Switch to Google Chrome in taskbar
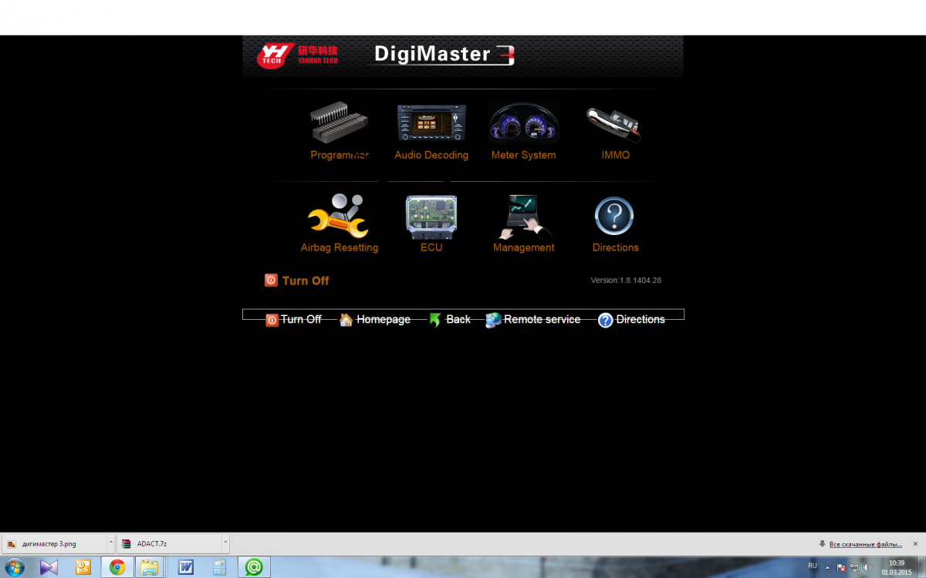 [x=117, y=567]
